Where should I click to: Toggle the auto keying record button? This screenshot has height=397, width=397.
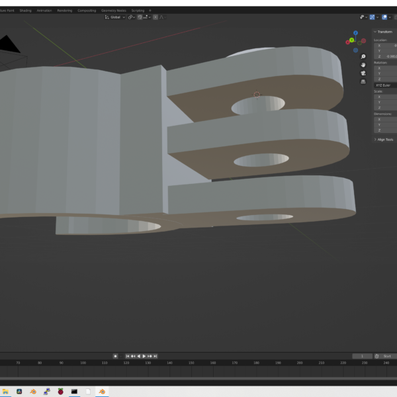coord(115,356)
